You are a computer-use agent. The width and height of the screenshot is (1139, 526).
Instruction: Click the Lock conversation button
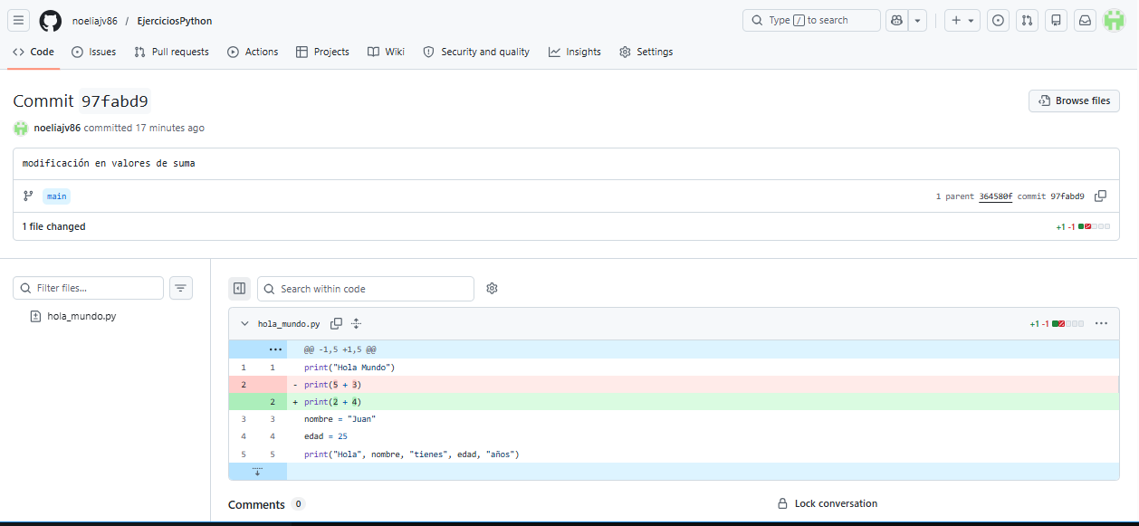[828, 503]
